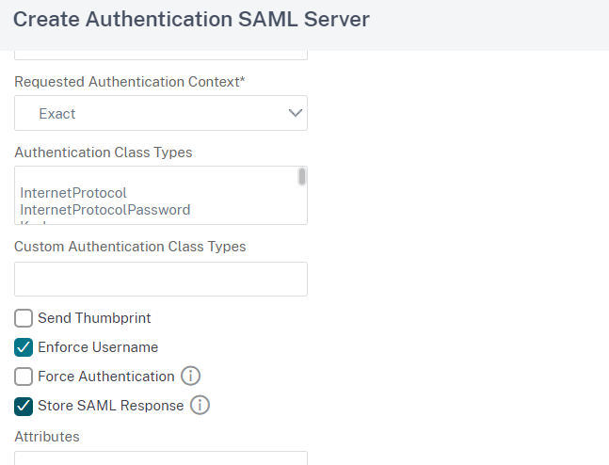
Task: Click the partially visible third class type entry
Action: 38,221
